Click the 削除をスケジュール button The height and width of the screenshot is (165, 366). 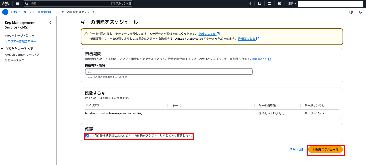326,150
